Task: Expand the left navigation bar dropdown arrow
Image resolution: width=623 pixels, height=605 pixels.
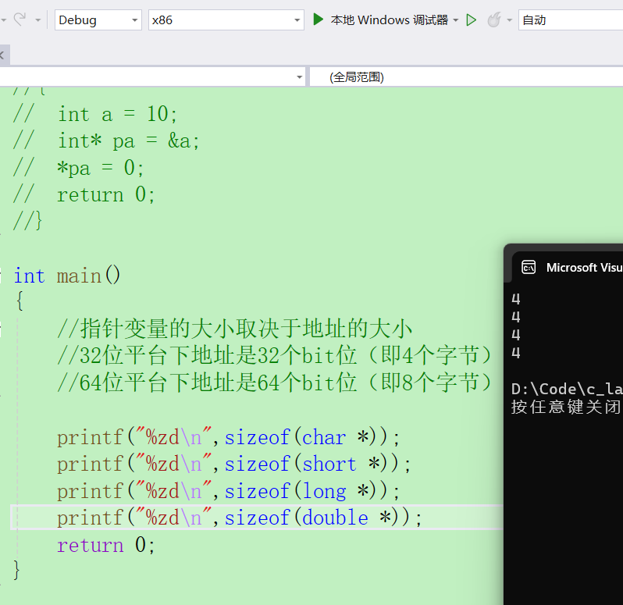Action: 300,77
